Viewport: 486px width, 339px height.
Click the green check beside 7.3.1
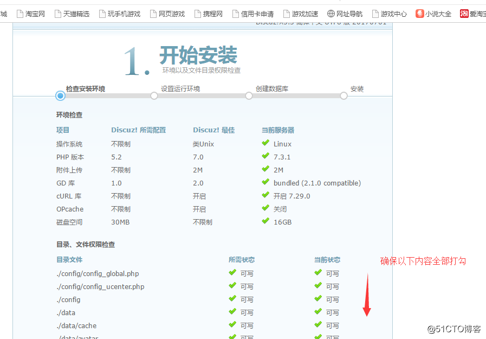pos(265,156)
